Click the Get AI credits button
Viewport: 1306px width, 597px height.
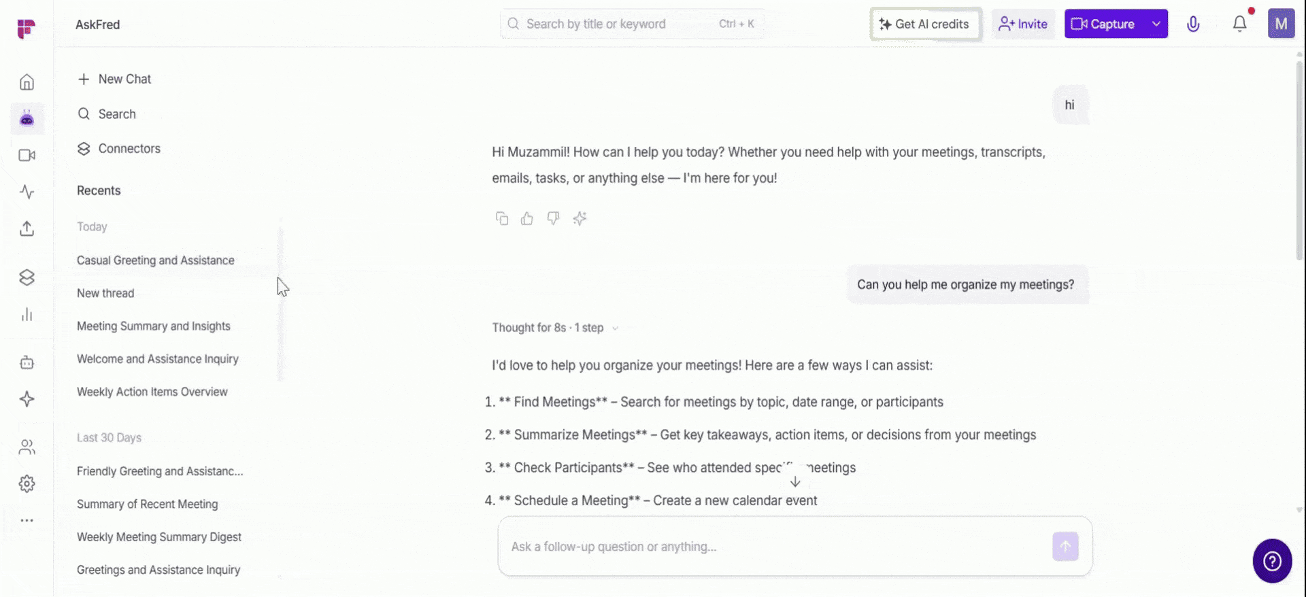925,24
